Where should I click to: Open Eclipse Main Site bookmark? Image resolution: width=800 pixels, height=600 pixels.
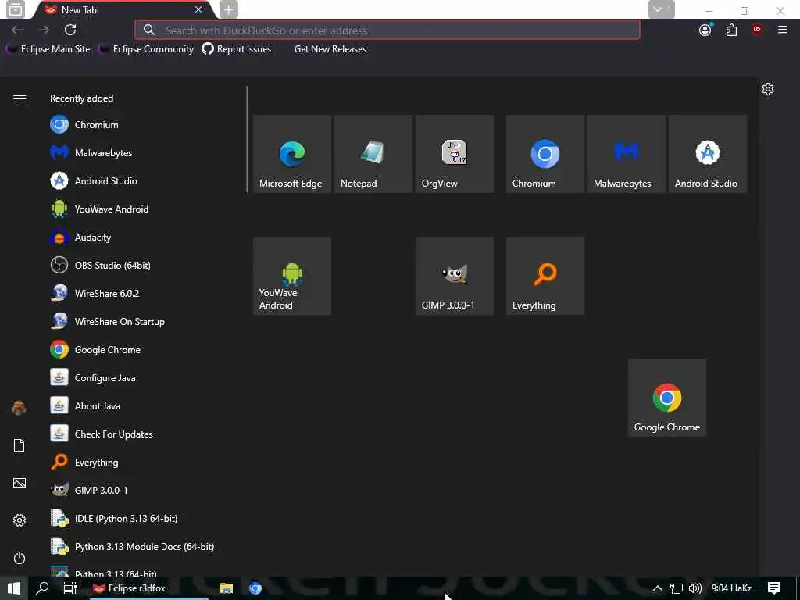tap(49, 49)
